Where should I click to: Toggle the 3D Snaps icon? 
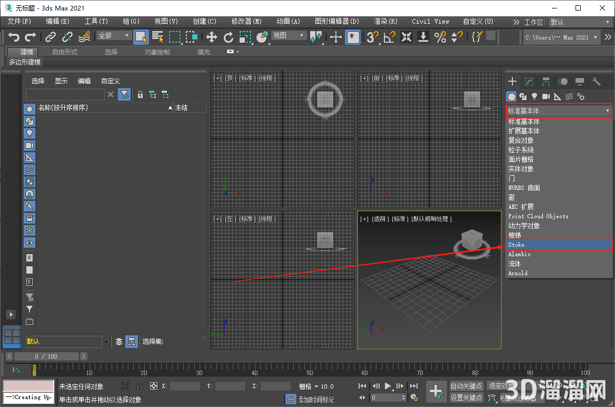[372, 37]
